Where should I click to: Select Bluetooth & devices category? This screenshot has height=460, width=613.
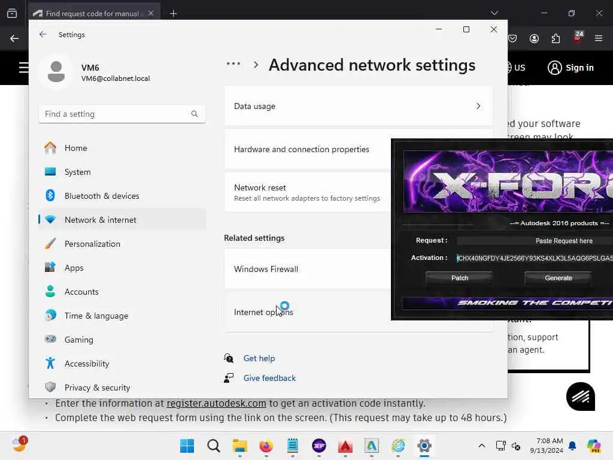click(x=122, y=196)
